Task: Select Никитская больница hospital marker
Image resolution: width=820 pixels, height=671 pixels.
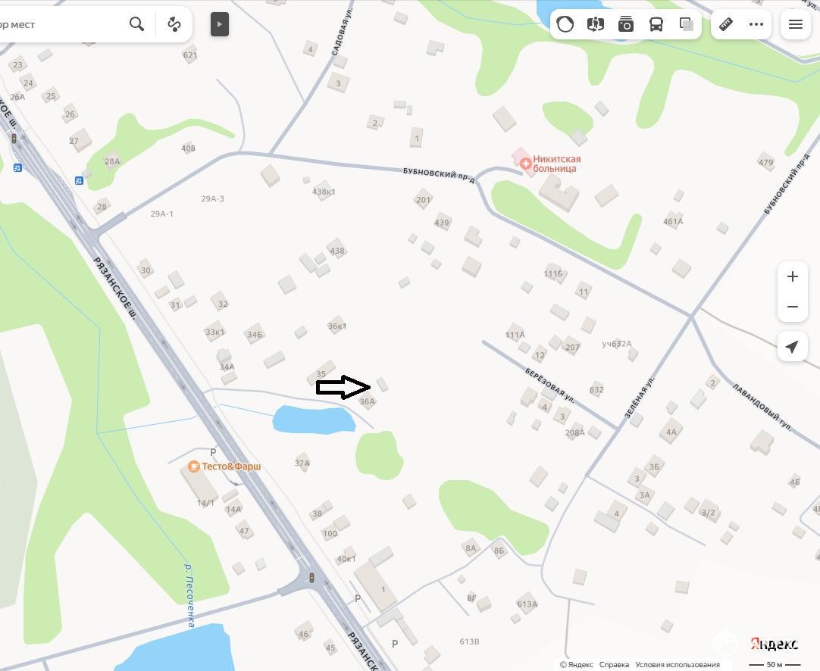Action: pos(526,164)
